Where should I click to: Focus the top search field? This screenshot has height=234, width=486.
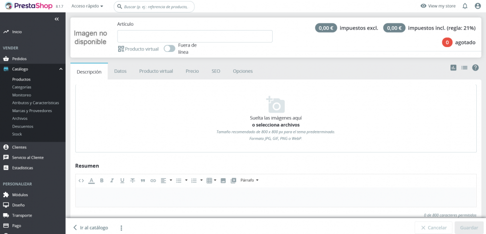pos(154,6)
